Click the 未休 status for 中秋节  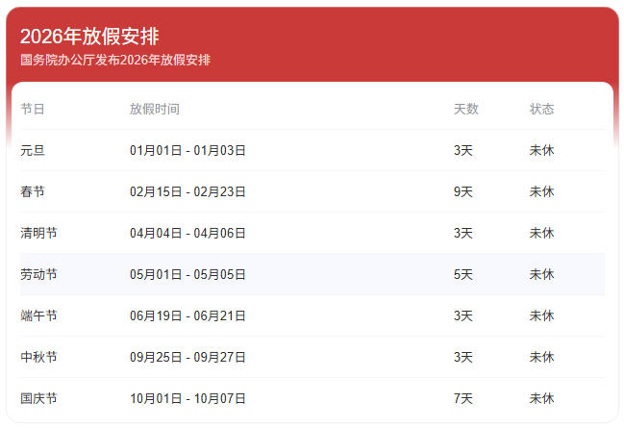pyautogui.click(x=542, y=357)
